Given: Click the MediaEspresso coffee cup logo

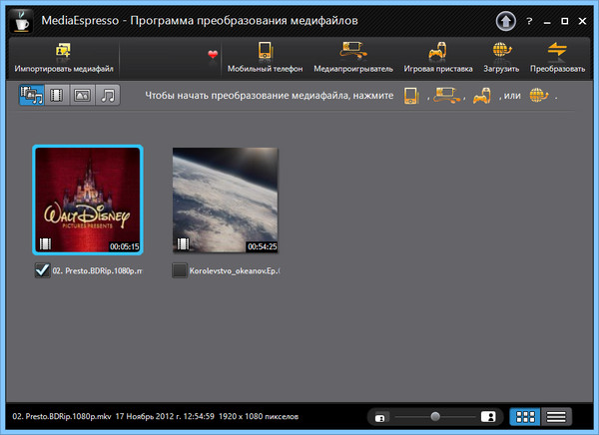Looking at the screenshot, I should pyautogui.click(x=21, y=21).
